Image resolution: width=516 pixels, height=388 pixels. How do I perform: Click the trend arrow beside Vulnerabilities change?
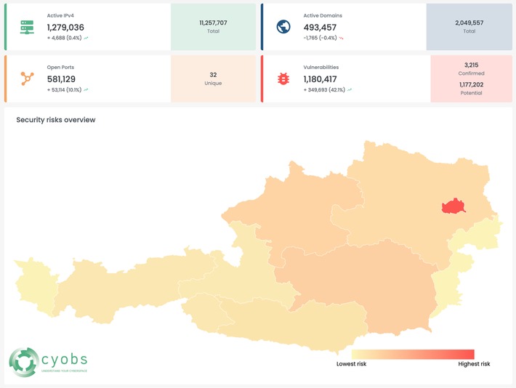(x=350, y=90)
